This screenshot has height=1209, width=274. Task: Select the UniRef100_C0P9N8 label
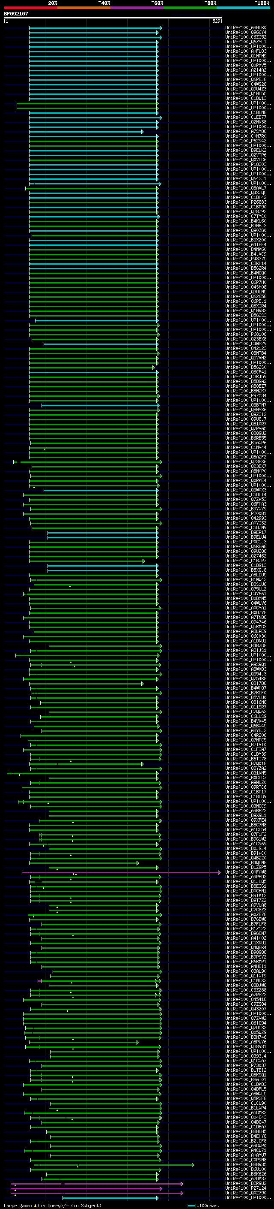point(246,1160)
